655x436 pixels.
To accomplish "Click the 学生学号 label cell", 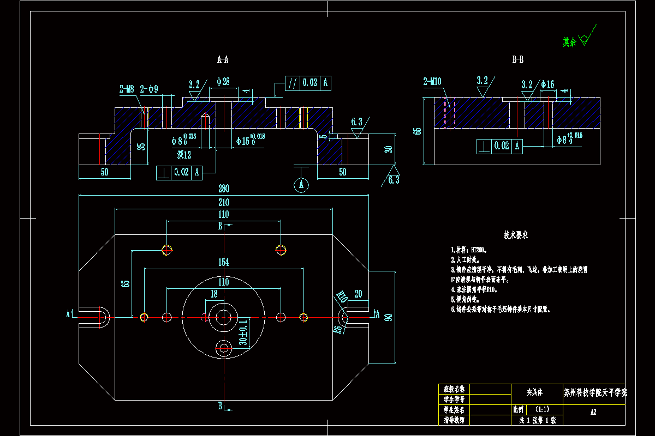I will (x=454, y=399).
